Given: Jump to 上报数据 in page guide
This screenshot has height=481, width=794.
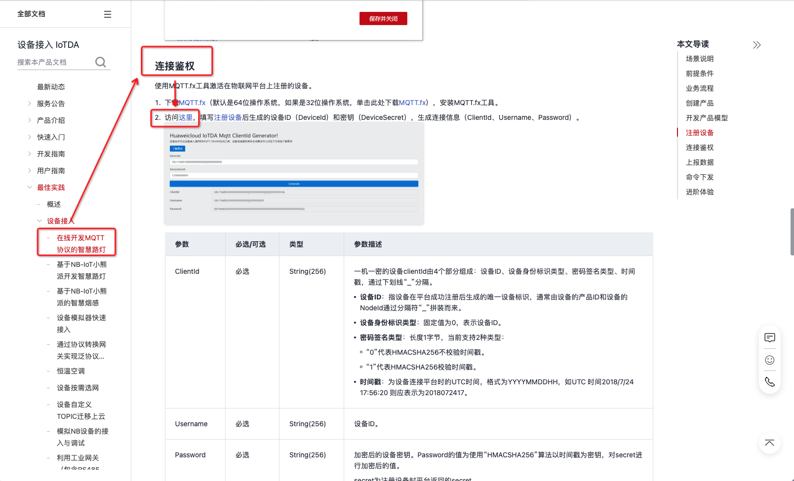Looking at the screenshot, I should [x=700, y=162].
